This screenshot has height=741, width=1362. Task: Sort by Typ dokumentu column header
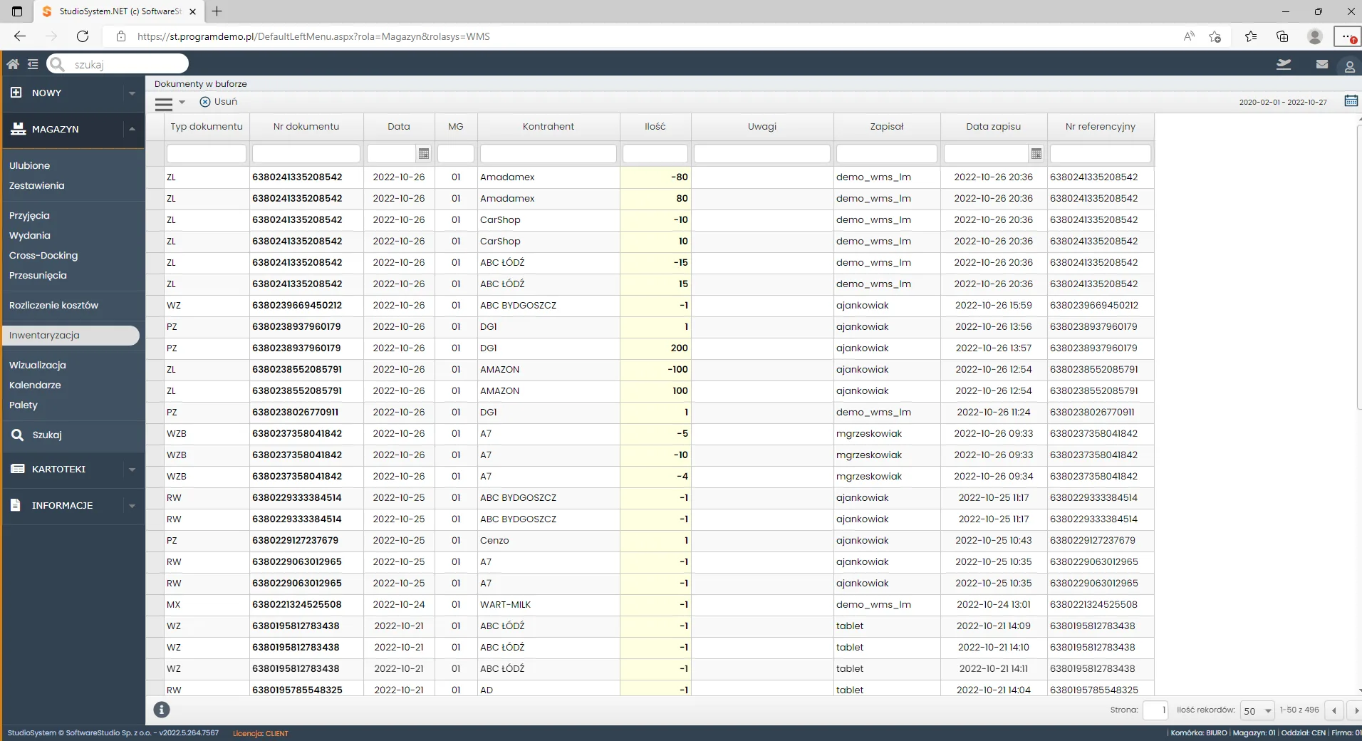[x=207, y=126]
